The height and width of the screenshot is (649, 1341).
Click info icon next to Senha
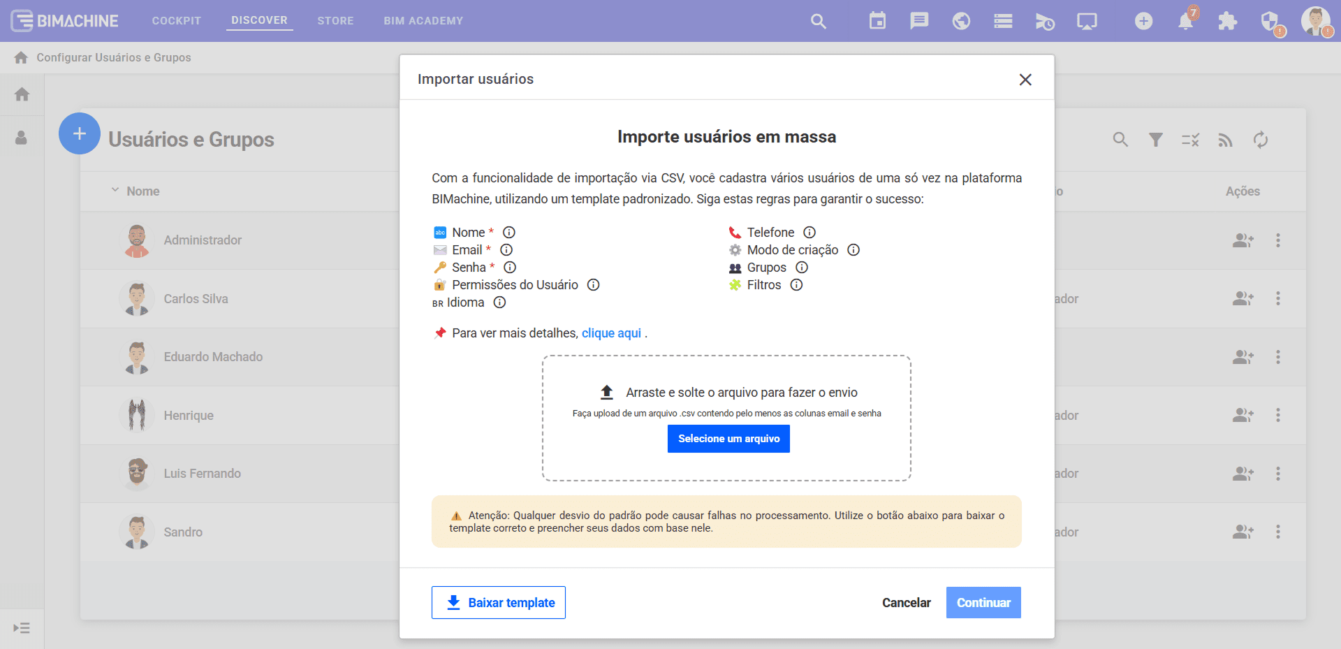510,268
